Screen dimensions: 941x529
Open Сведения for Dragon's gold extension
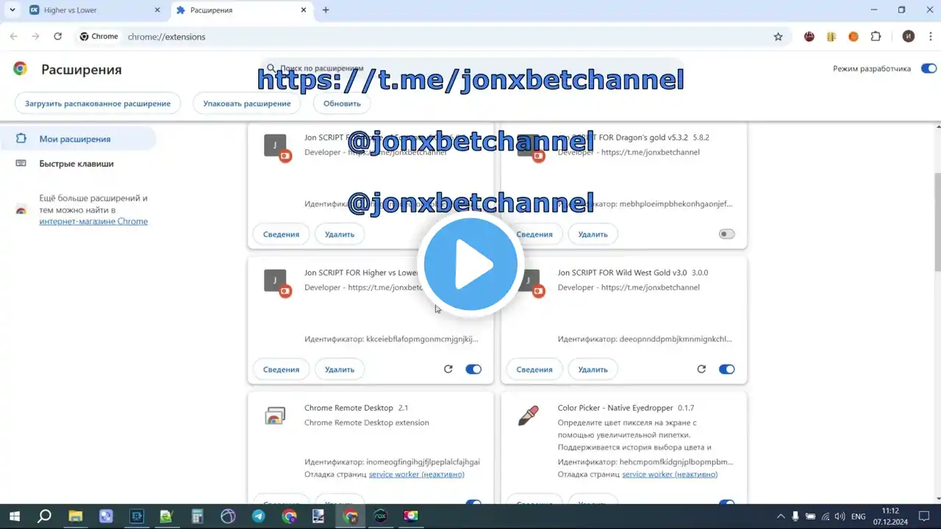click(534, 234)
